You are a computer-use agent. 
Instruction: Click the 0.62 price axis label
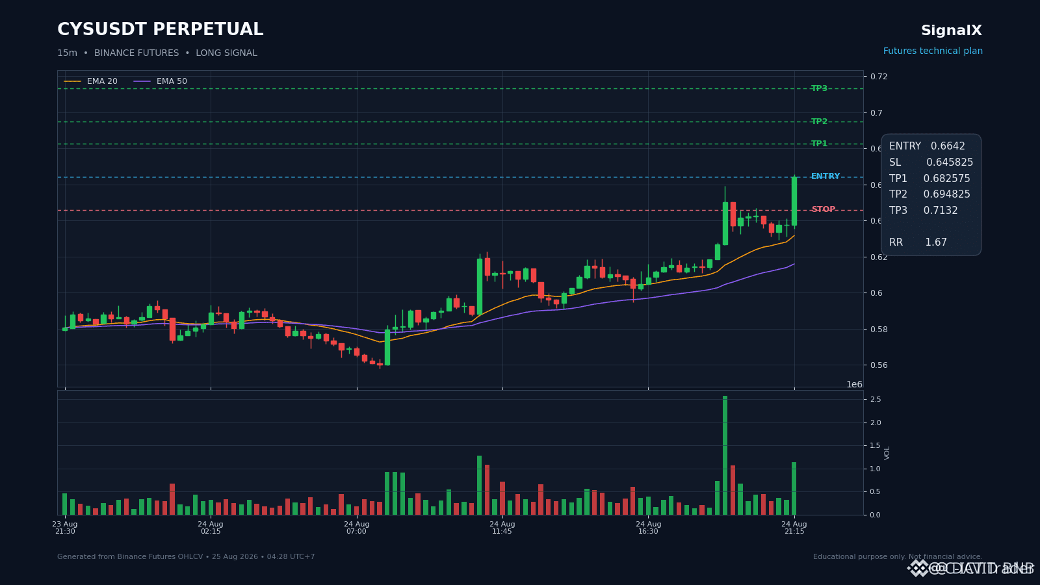879,257
